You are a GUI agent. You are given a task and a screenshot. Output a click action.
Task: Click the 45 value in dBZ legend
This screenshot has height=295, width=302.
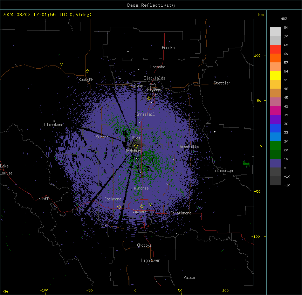[286, 98]
